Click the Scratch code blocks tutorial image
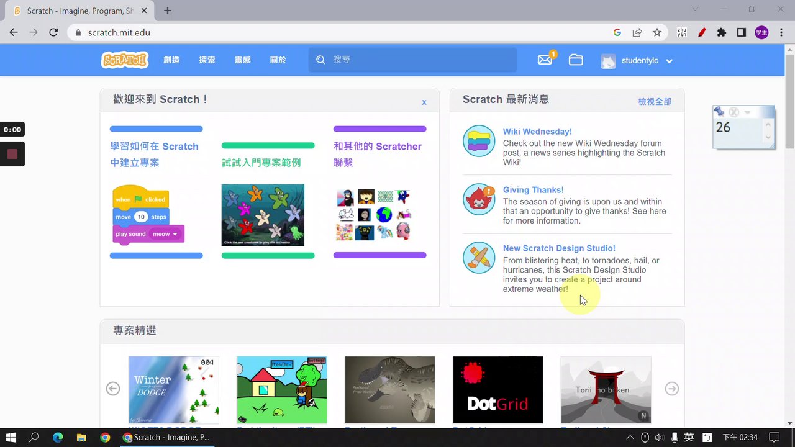The height and width of the screenshot is (447, 795). [x=148, y=214]
